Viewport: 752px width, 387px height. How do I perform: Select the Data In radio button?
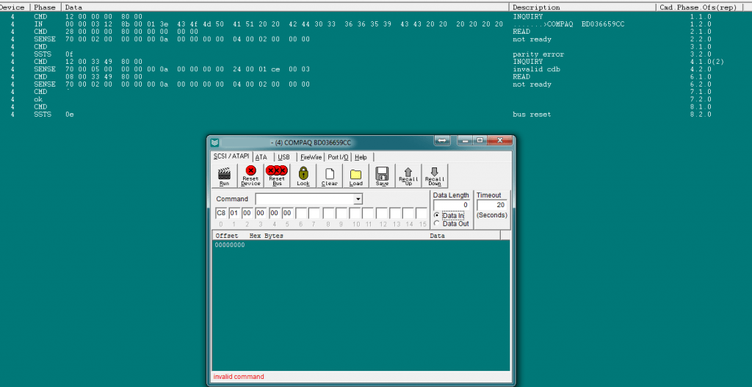click(436, 215)
